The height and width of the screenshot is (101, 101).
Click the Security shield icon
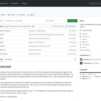coord(18,15)
